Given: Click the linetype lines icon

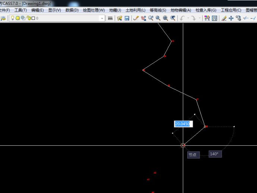Looking at the screenshot, I should 110,18.
